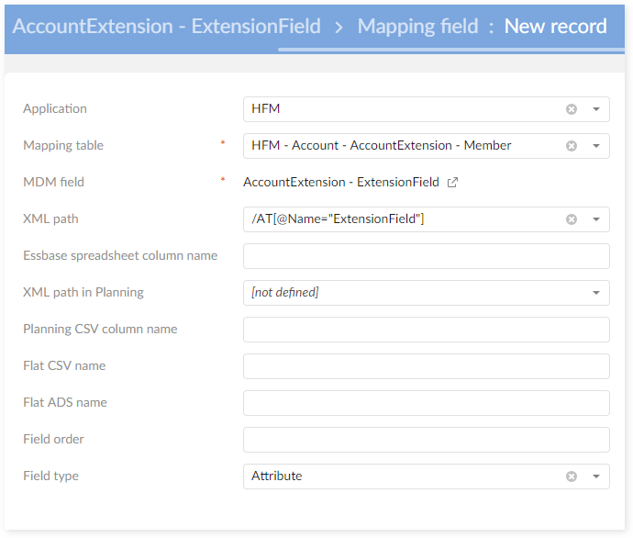Click the Planning CSV column name input

pyautogui.click(x=426, y=330)
